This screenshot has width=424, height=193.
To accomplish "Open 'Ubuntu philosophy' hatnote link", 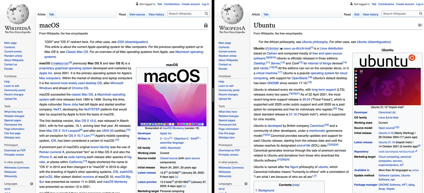I will (315, 42).
